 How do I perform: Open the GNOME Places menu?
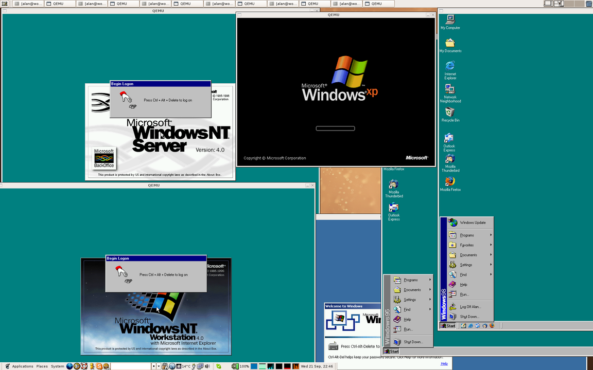42,366
